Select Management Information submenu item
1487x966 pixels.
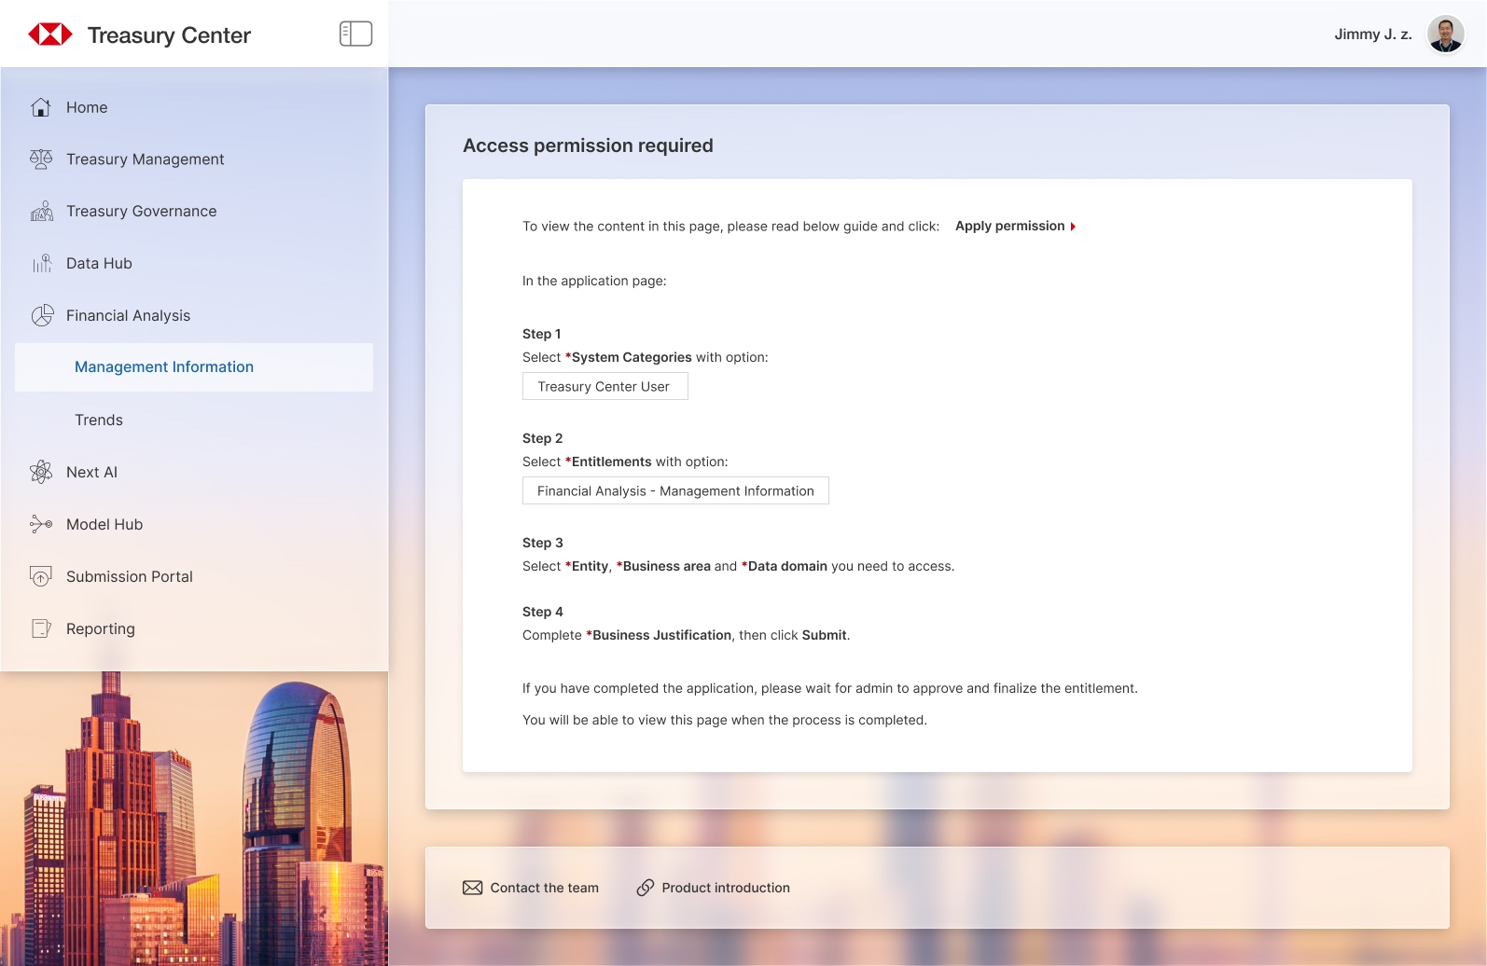coord(164,367)
